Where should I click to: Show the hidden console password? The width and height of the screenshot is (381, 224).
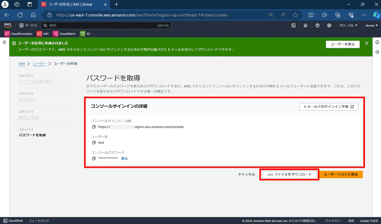(x=124, y=158)
